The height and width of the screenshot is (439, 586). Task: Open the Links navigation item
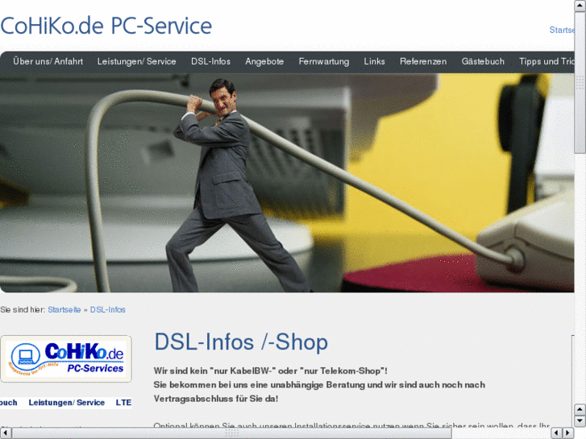374,61
